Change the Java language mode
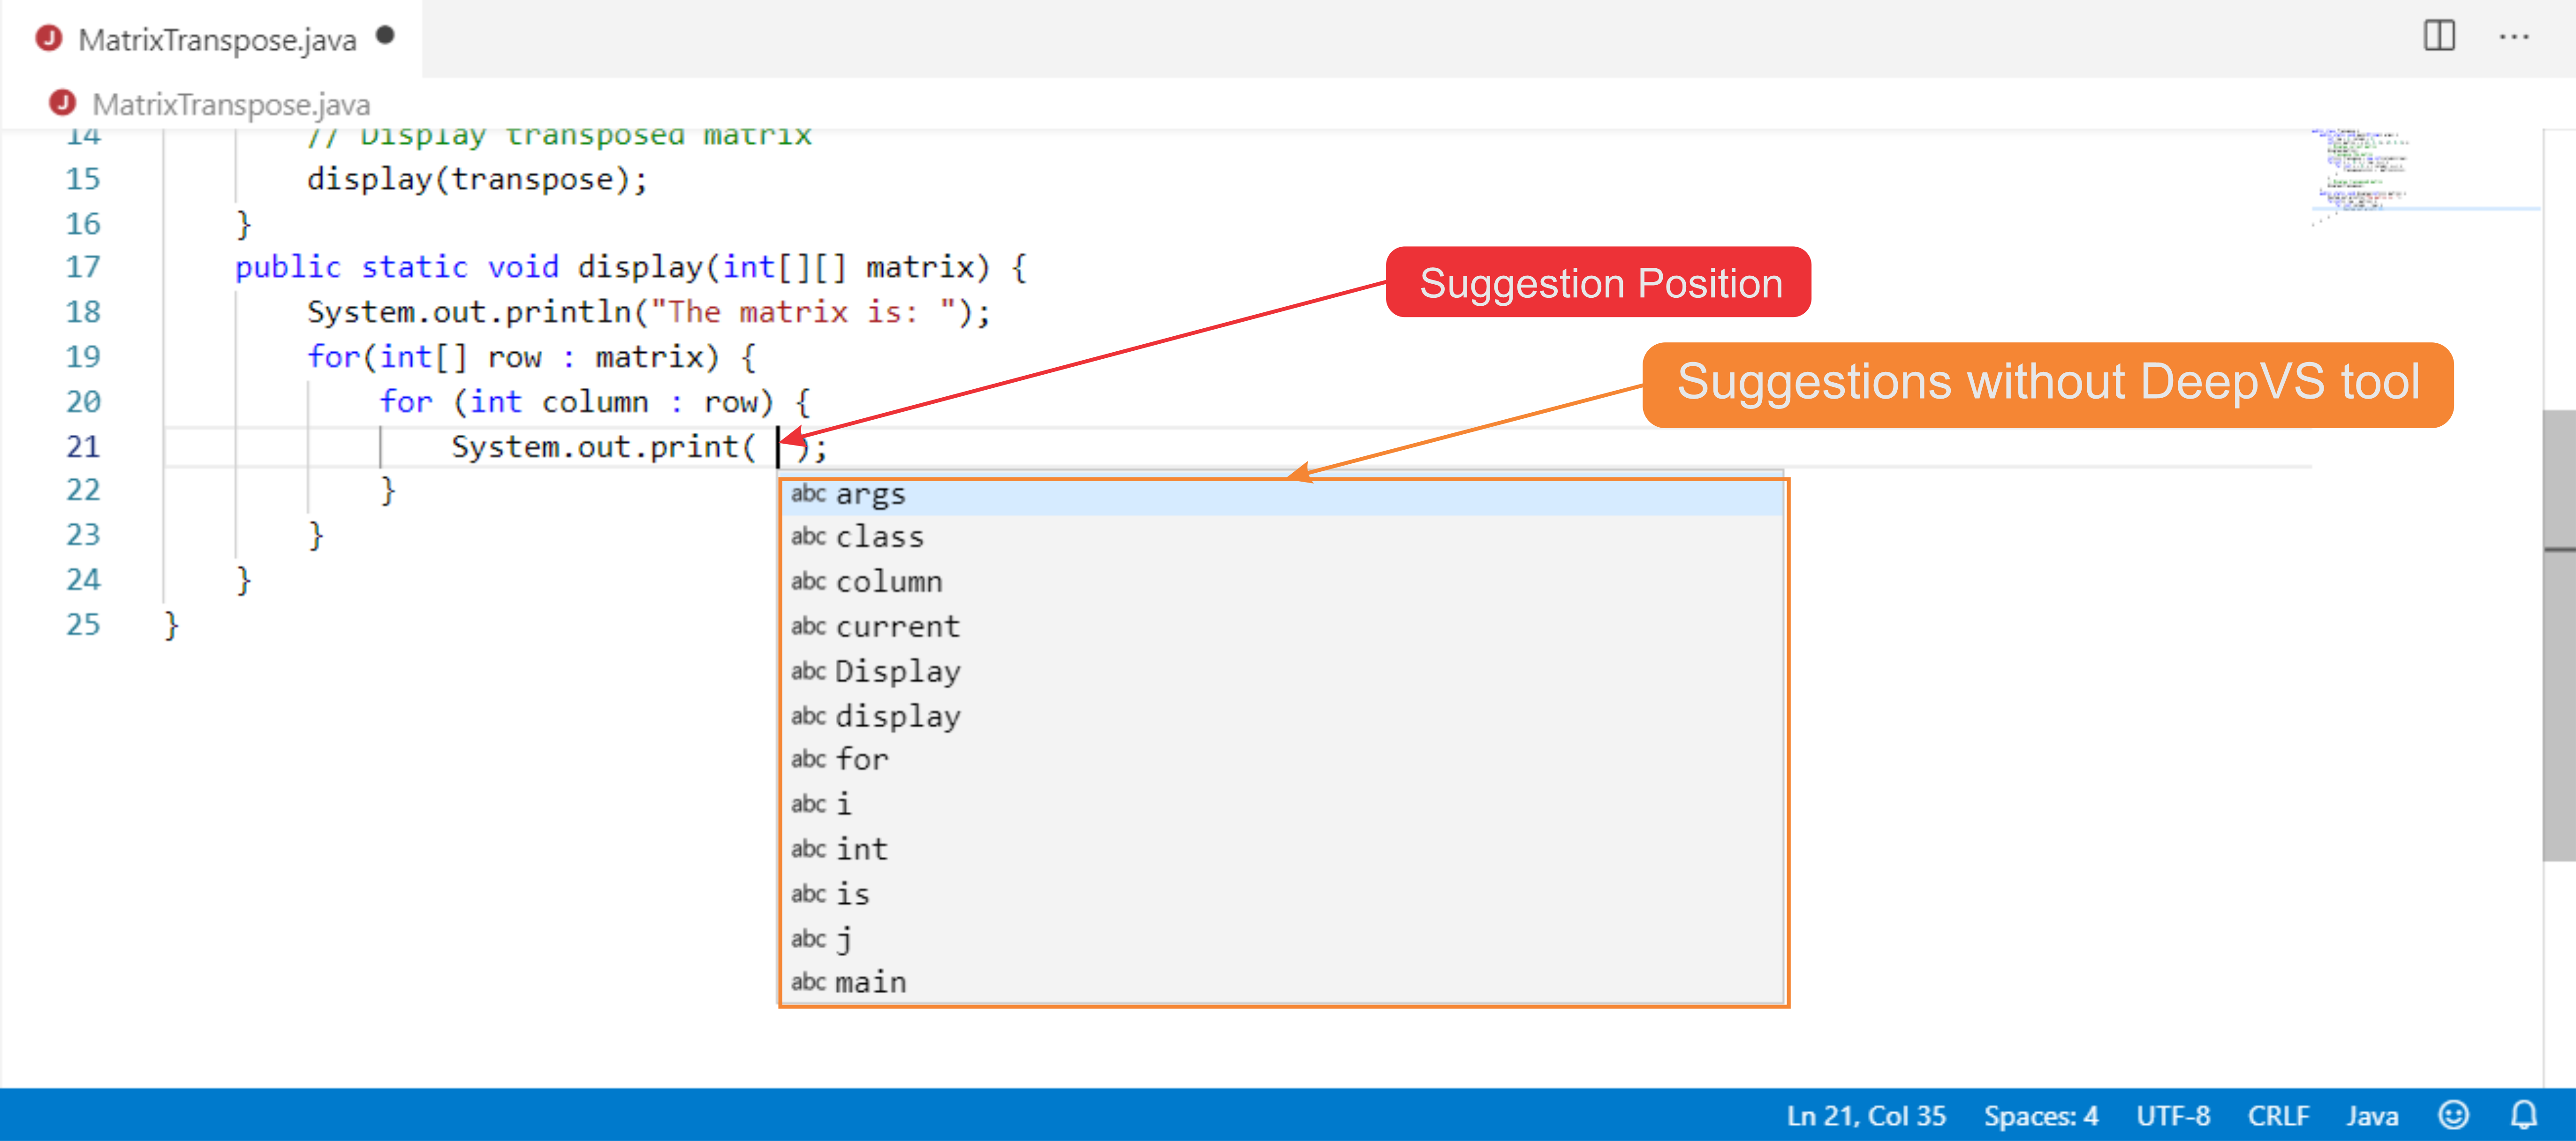This screenshot has width=2576, height=1141. [x=2372, y=1115]
